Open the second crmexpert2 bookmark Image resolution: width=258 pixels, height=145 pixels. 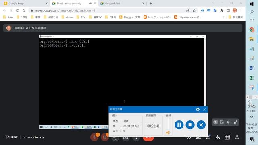pos(187,17)
